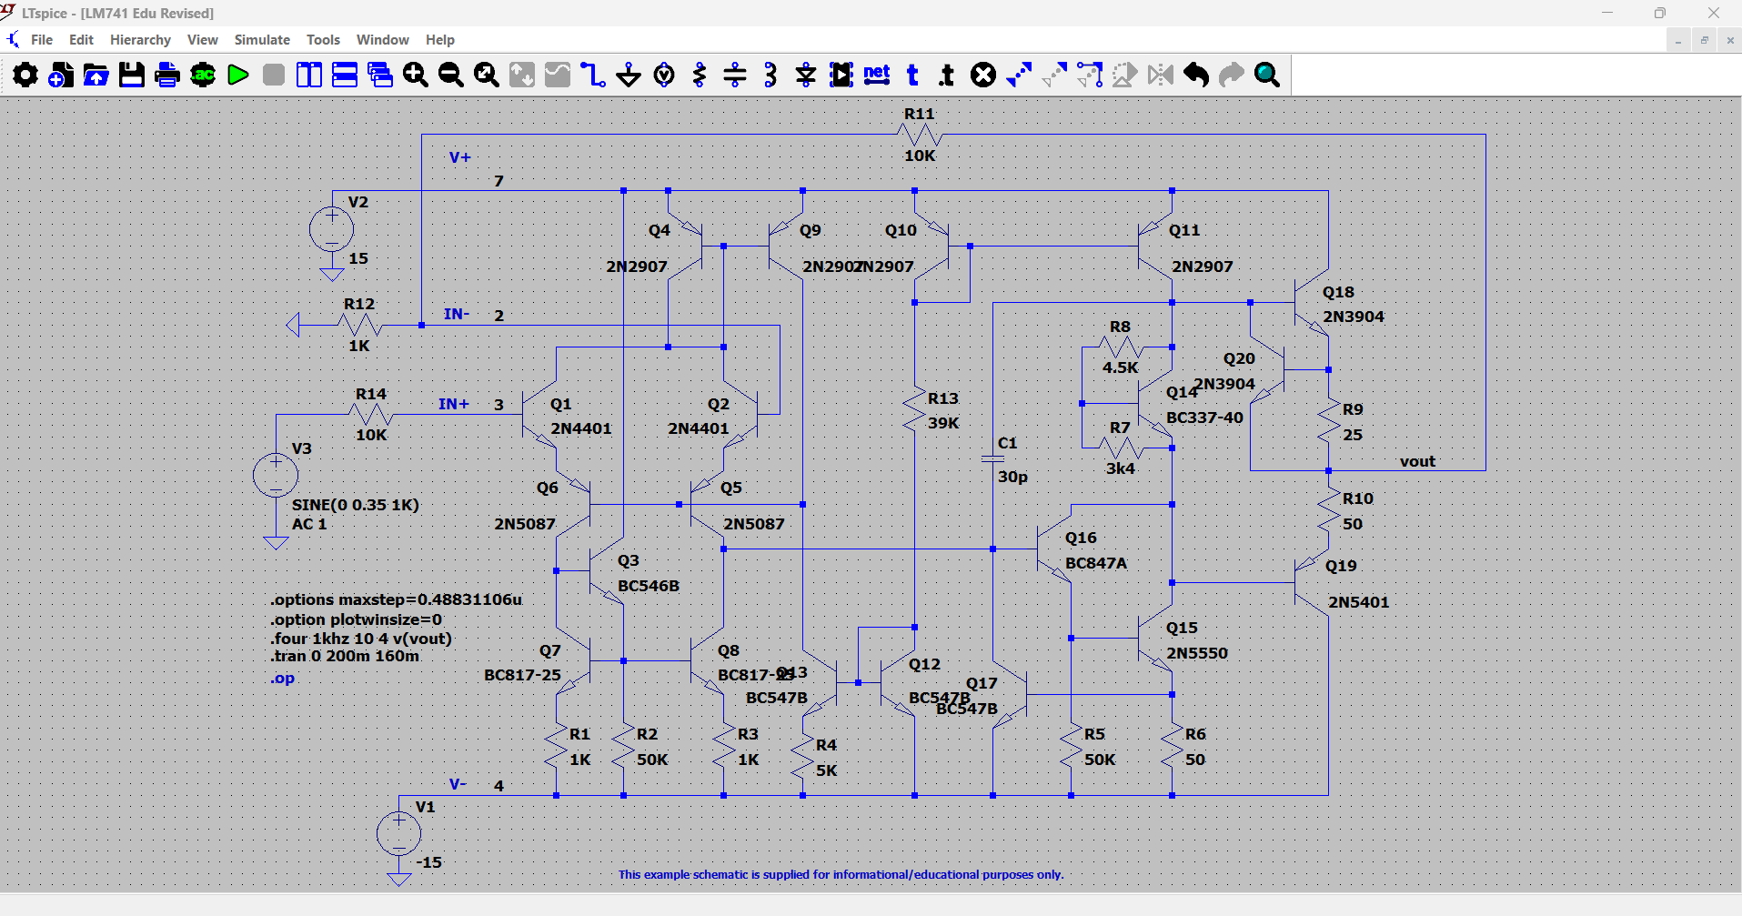The height and width of the screenshot is (916, 1742).
Task: Click the undo arrow icon
Action: pos(1196,75)
